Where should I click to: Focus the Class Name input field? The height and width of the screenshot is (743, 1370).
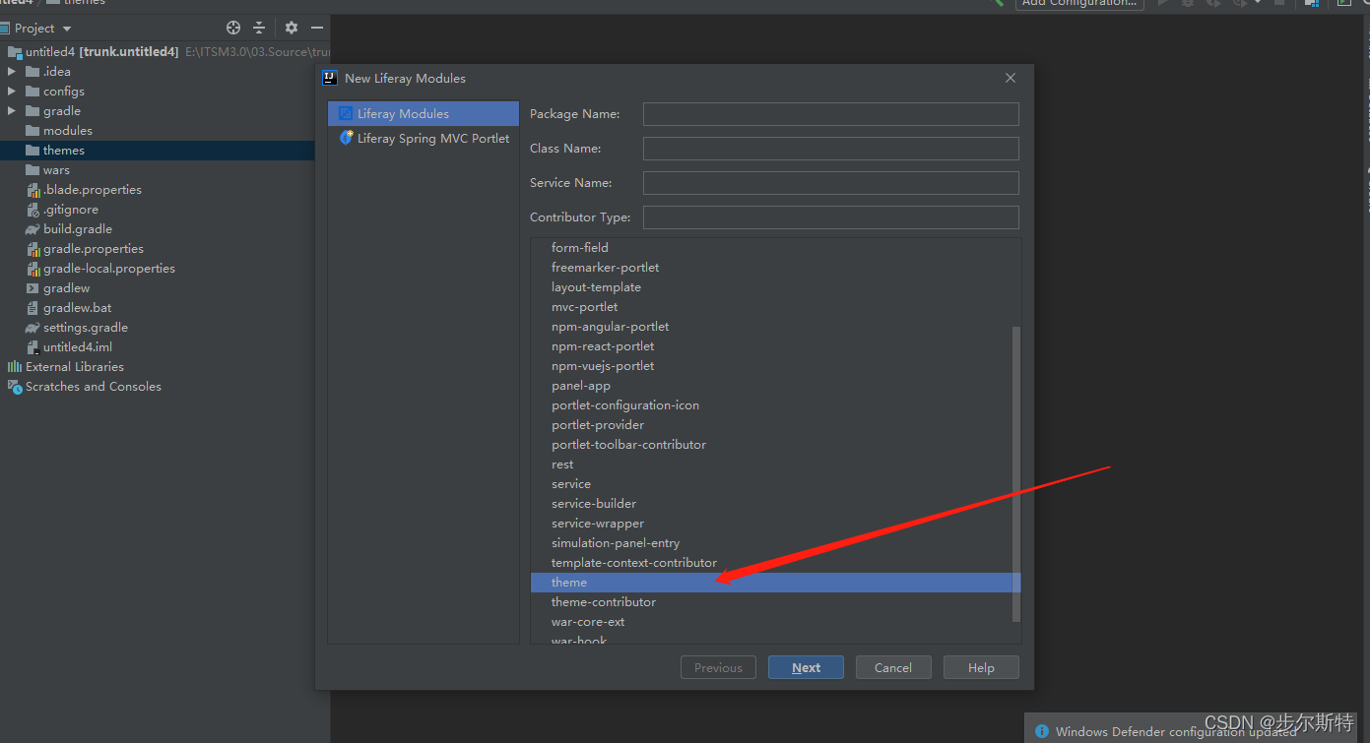point(830,149)
